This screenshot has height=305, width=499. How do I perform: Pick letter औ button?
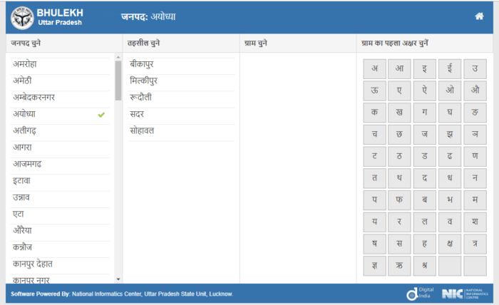pos(475,91)
